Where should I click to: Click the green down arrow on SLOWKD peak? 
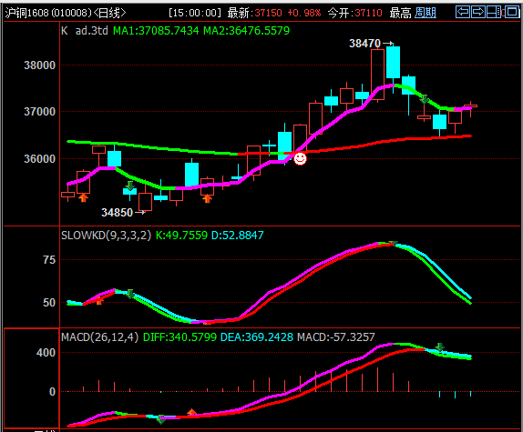tap(394, 244)
